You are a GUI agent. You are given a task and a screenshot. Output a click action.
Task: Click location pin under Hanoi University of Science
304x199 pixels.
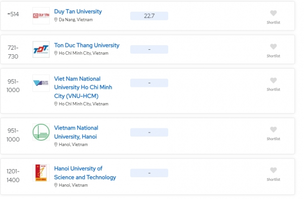56,185
